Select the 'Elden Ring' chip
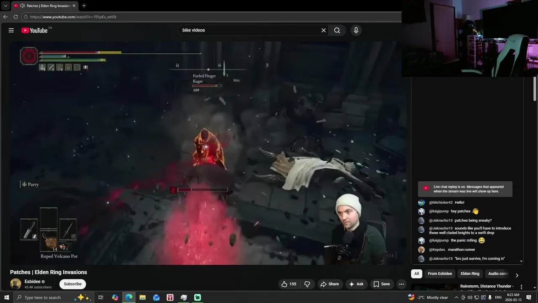Screen dimensions: 538x303 [x=470, y=274]
